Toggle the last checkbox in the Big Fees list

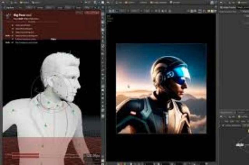coord(12,43)
